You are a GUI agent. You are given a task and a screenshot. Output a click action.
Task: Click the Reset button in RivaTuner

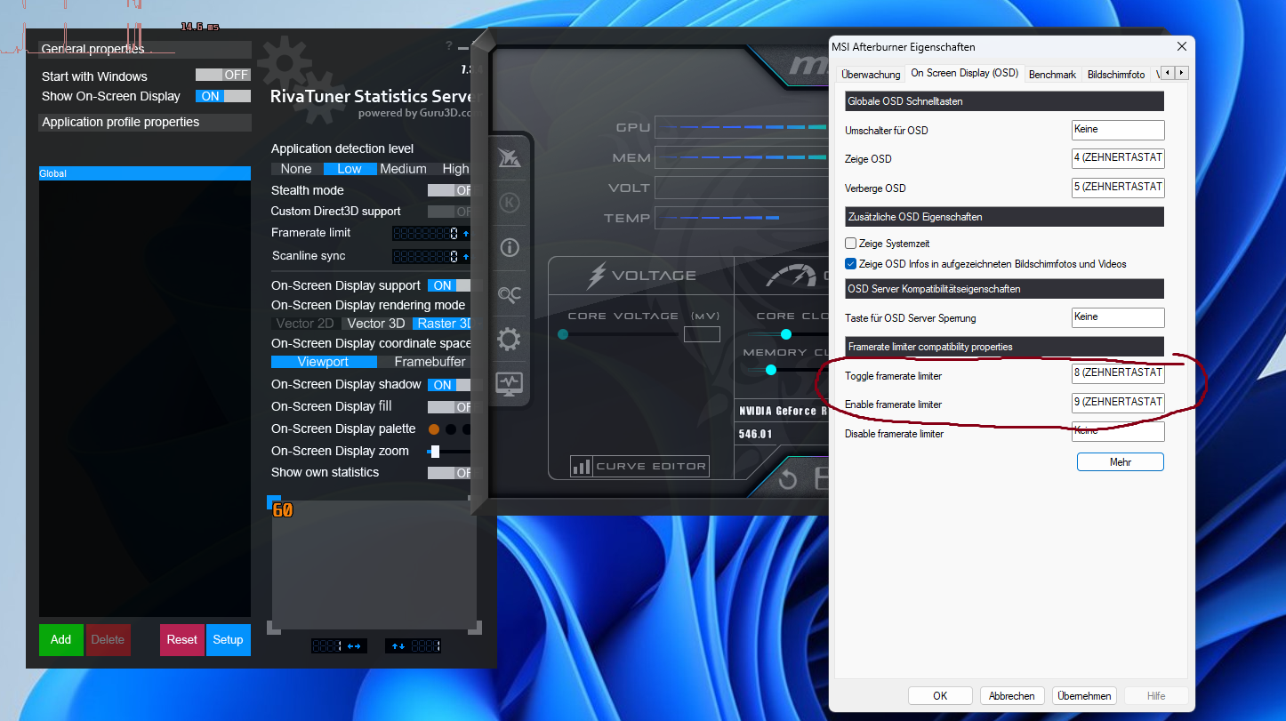pyautogui.click(x=182, y=640)
